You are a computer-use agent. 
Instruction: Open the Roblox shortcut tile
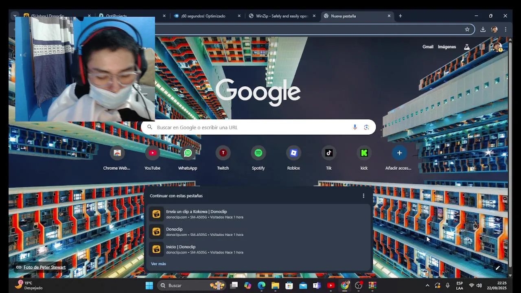point(293,158)
